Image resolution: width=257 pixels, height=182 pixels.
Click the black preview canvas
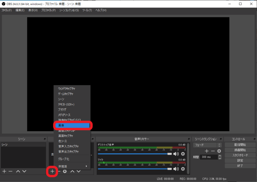click(128, 74)
